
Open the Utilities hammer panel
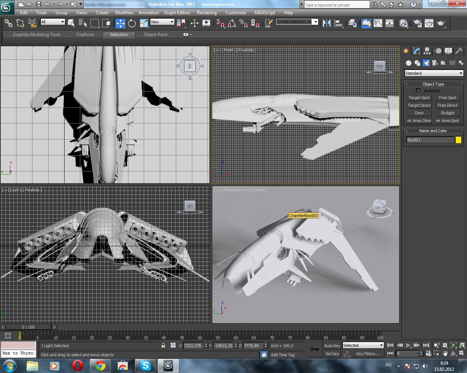click(459, 51)
